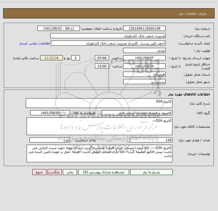Click the delivery city field بندرعباس
This screenshot has width=218, height=211.
point(144,82)
